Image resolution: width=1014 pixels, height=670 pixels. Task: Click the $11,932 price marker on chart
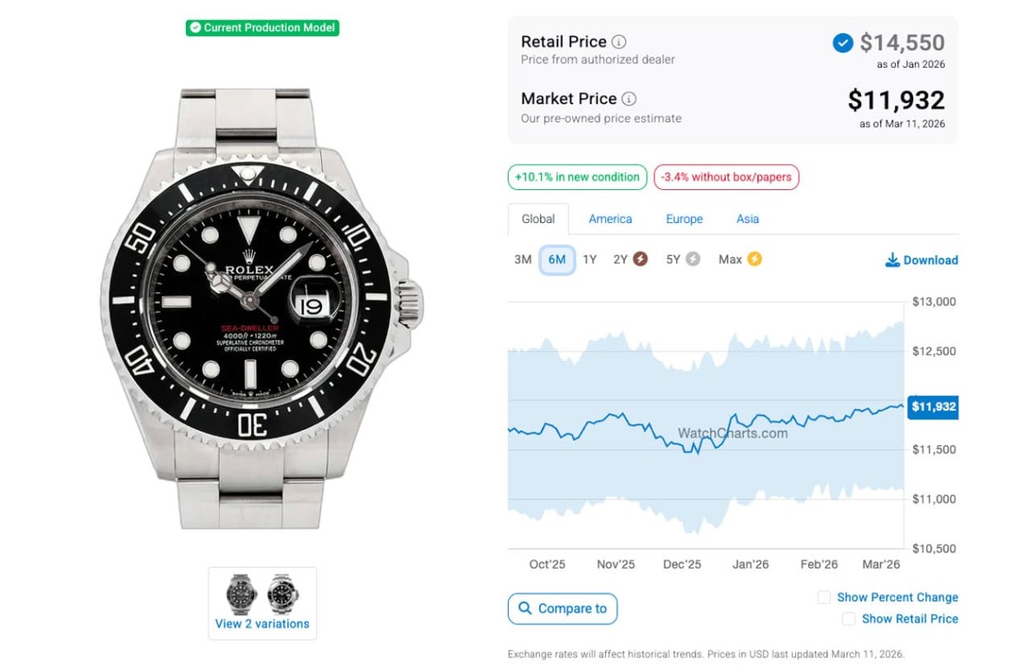[x=933, y=407]
